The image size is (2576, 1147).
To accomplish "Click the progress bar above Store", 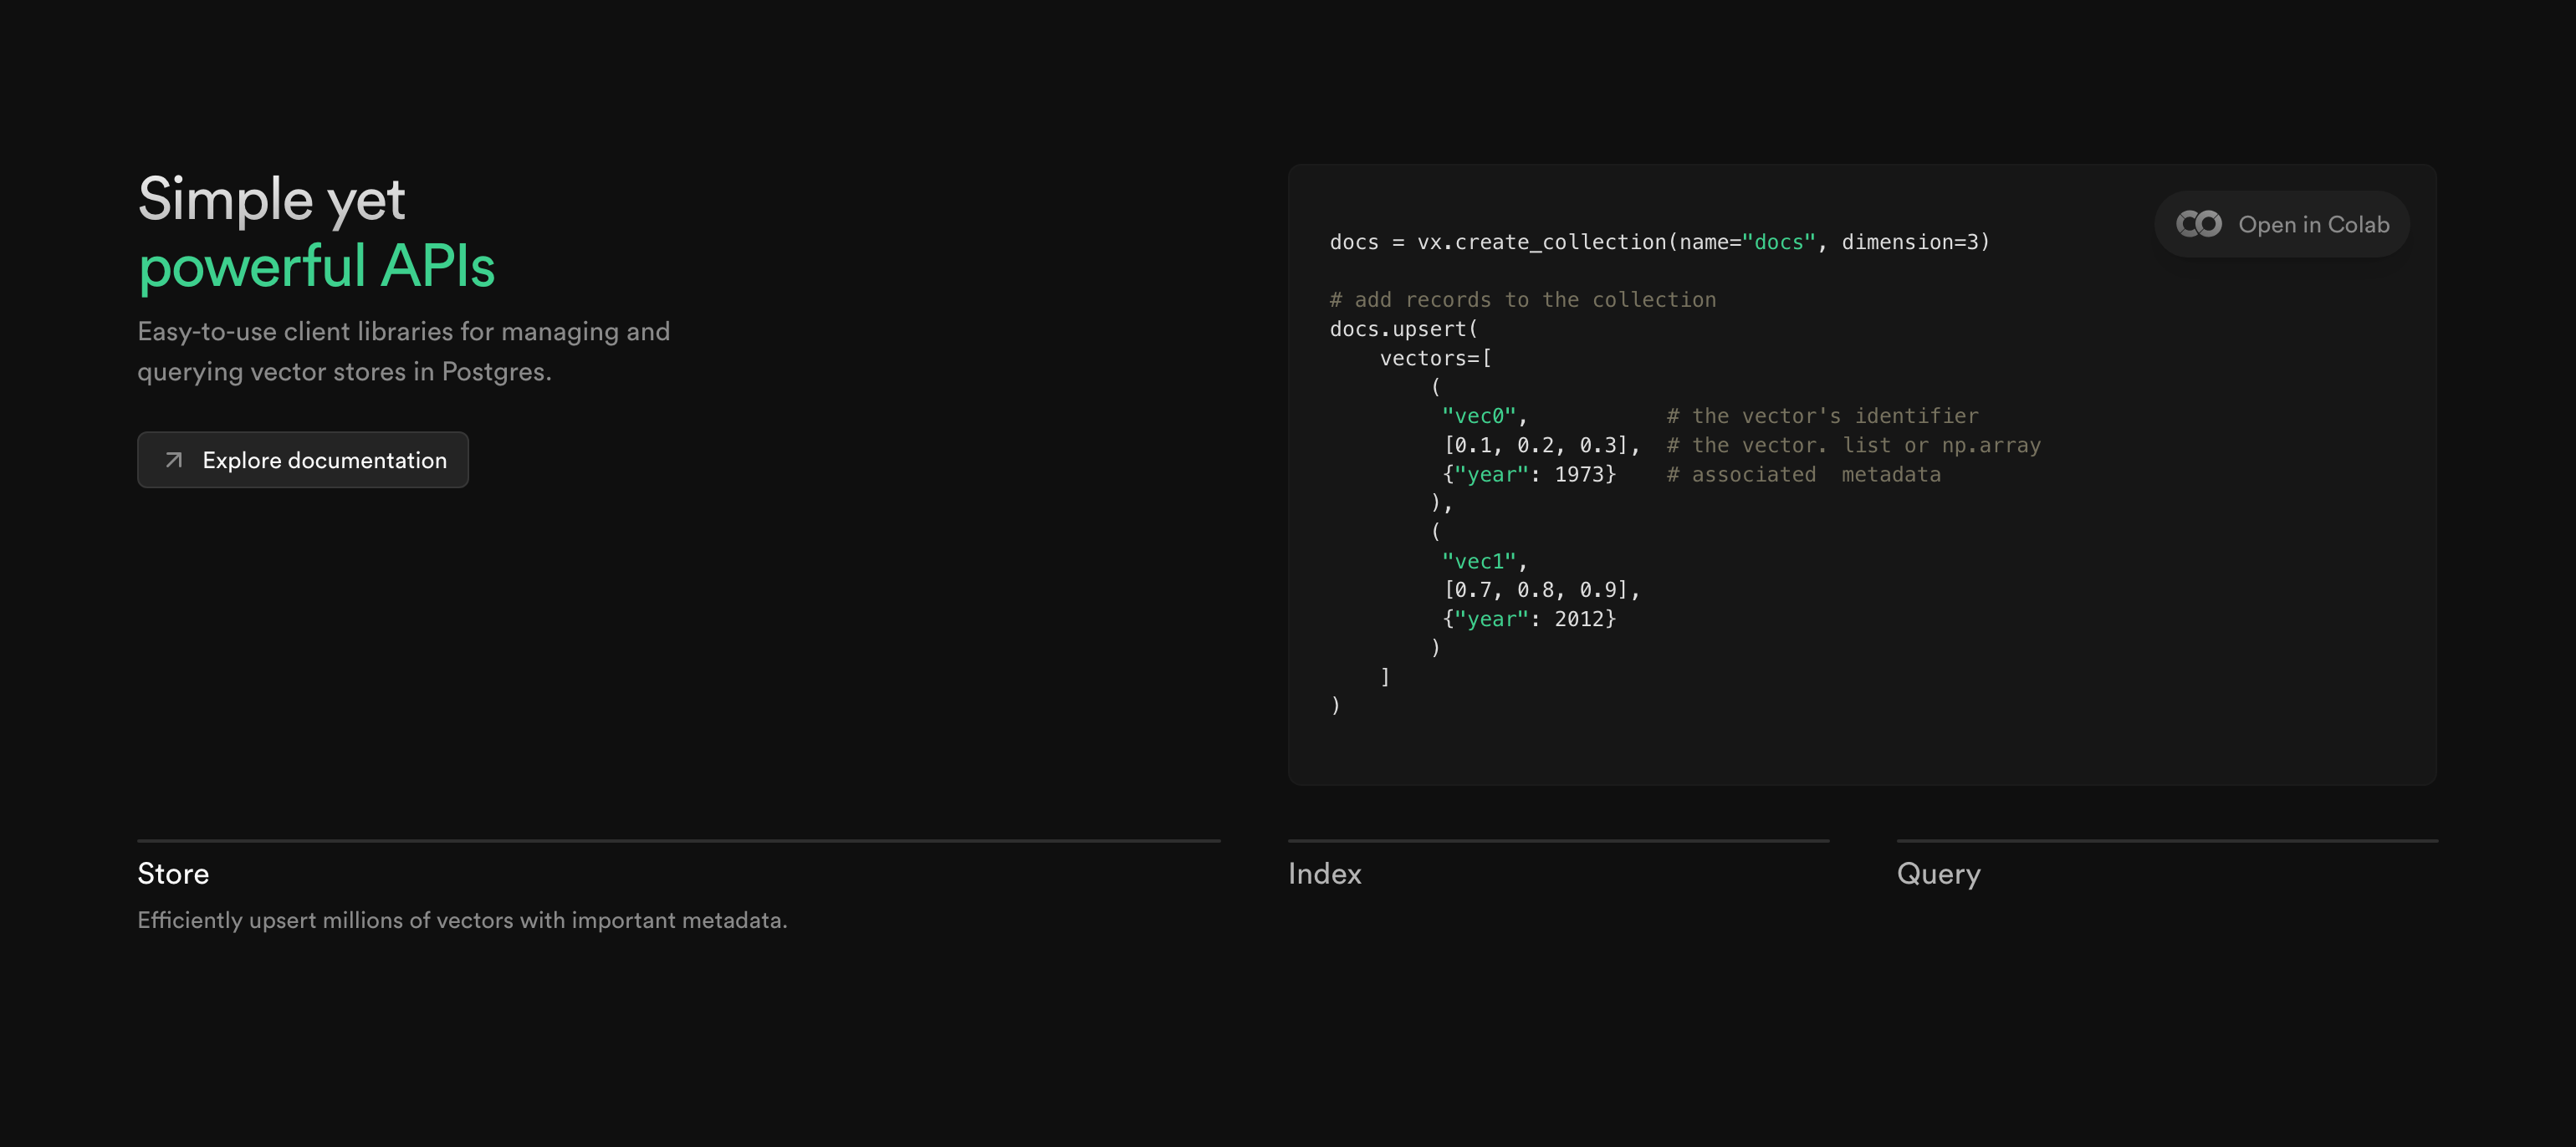I will tap(678, 841).
